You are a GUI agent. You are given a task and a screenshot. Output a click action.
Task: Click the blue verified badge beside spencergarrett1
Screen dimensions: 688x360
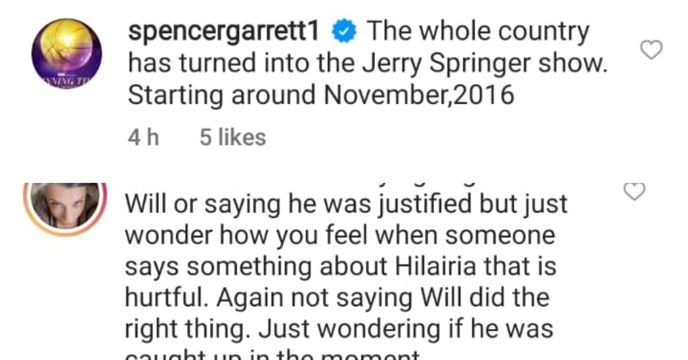347,33
